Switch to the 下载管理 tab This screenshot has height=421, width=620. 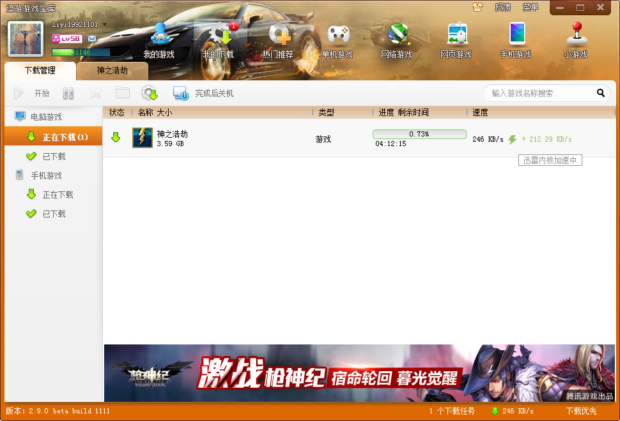coord(40,71)
